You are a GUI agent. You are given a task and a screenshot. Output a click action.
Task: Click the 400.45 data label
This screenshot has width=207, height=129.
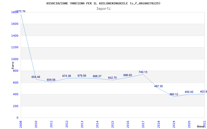click(189, 92)
